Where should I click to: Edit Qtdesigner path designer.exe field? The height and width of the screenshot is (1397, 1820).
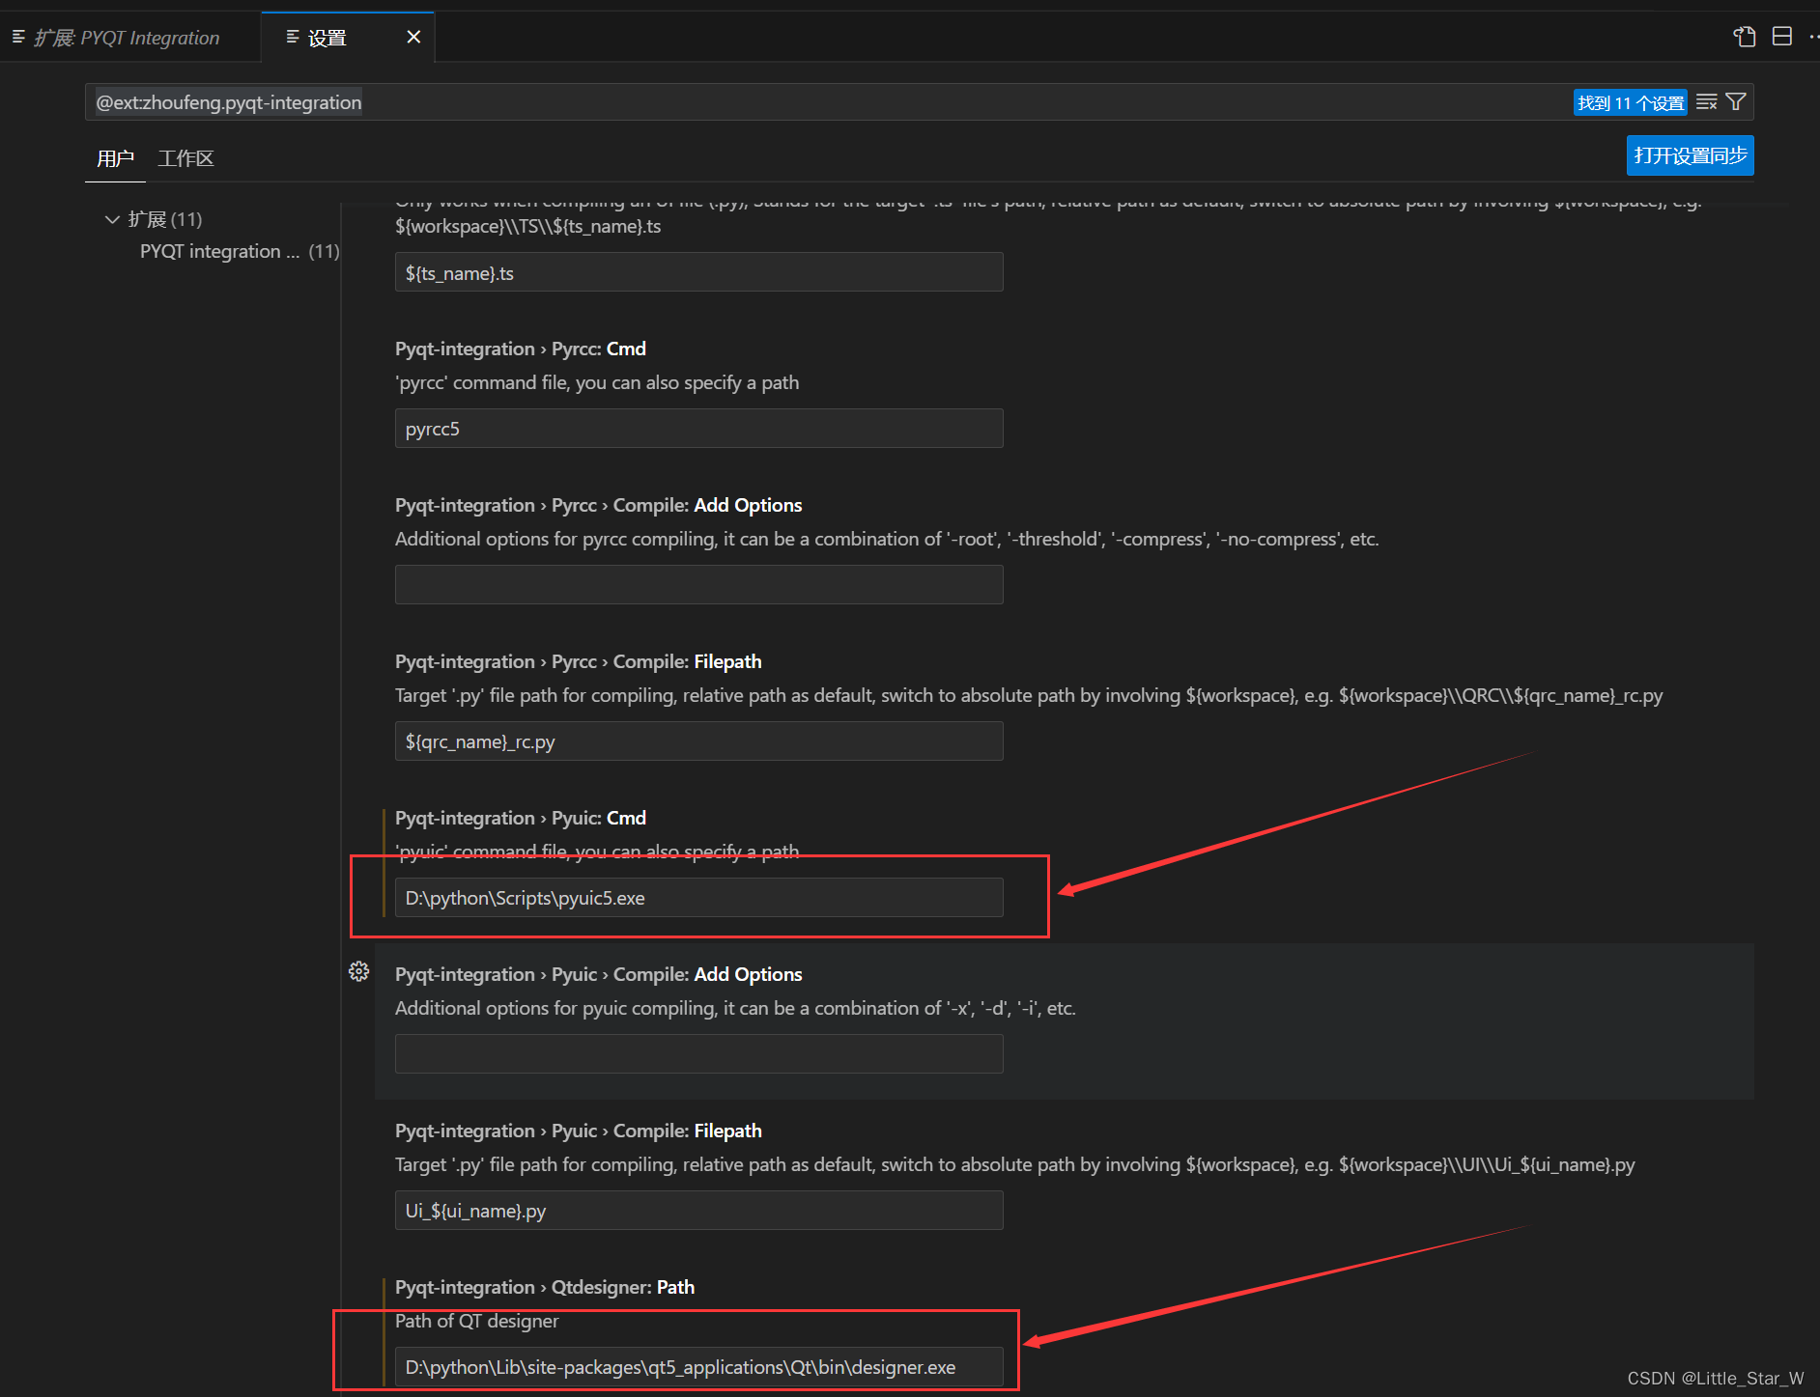click(698, 1367)
